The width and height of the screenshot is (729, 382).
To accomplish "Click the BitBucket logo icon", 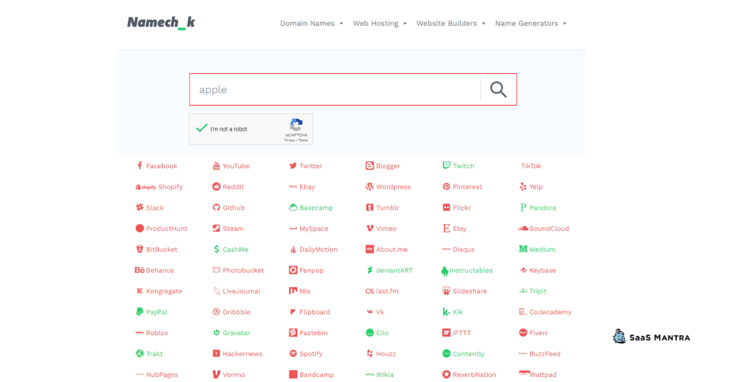I will (x=140, y=249).
